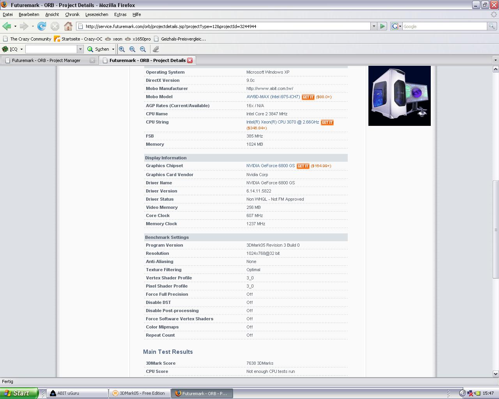Open the x1650pro bookmark
Viewport: 499px width, 399px height.
pyautogui.click(x=138, y=39)
